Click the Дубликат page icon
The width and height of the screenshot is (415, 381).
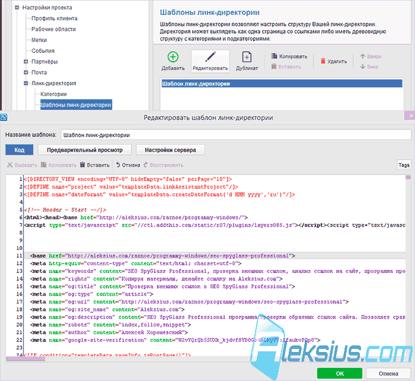[247, 57]
